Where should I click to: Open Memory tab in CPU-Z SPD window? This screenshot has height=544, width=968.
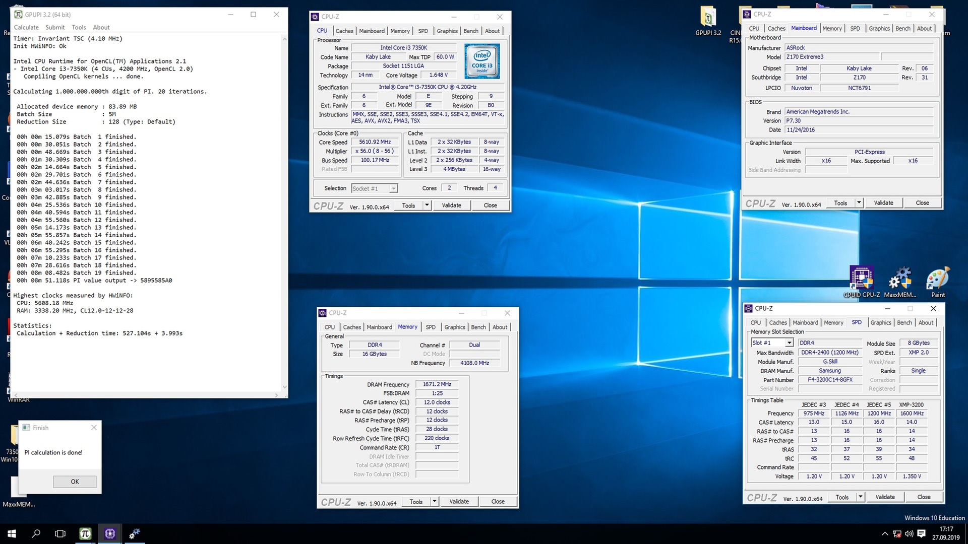[833, 322]
